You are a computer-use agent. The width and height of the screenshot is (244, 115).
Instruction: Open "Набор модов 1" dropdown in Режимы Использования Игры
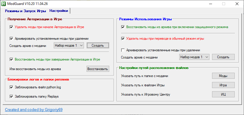coord(194,57)
